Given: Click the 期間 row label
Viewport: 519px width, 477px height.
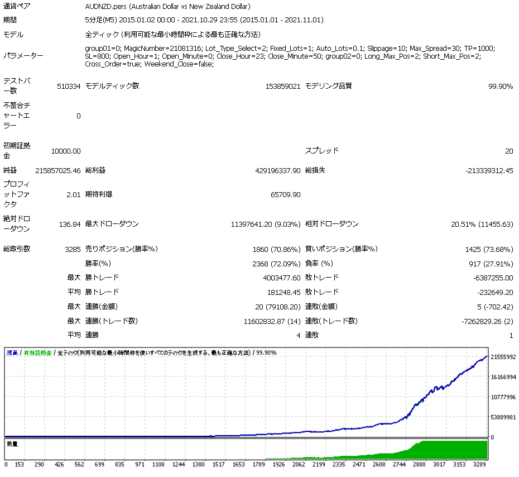Looking at the screenshot, I should (x=10, y=20).
